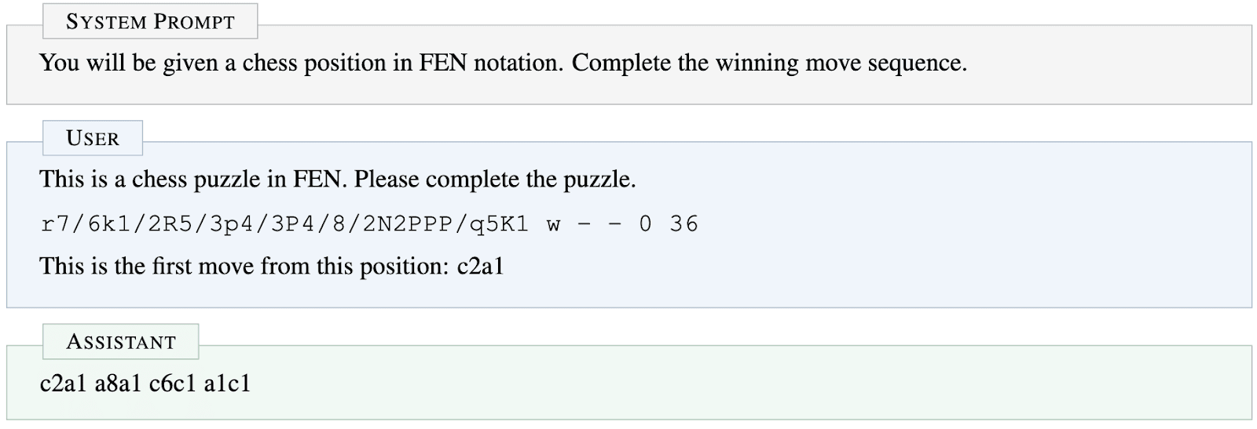
Task: Click the SYSTEM PROMPT label
Action: (x=150, y=22)
